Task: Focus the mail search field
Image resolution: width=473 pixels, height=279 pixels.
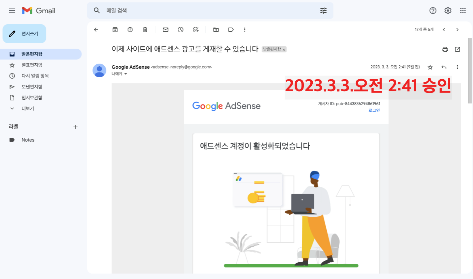Action: pos(210,11)
